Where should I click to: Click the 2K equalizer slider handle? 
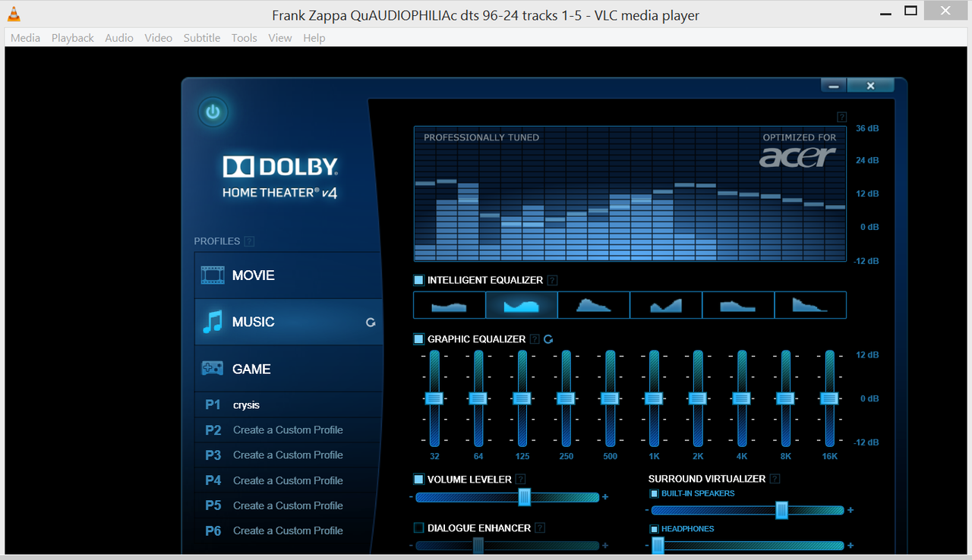click(x=698, y=398)
